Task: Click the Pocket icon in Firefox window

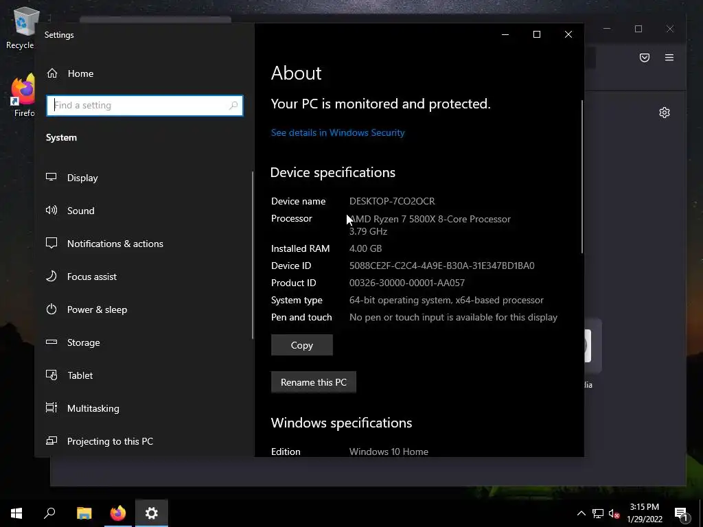Action: click(x=644, y=58)
